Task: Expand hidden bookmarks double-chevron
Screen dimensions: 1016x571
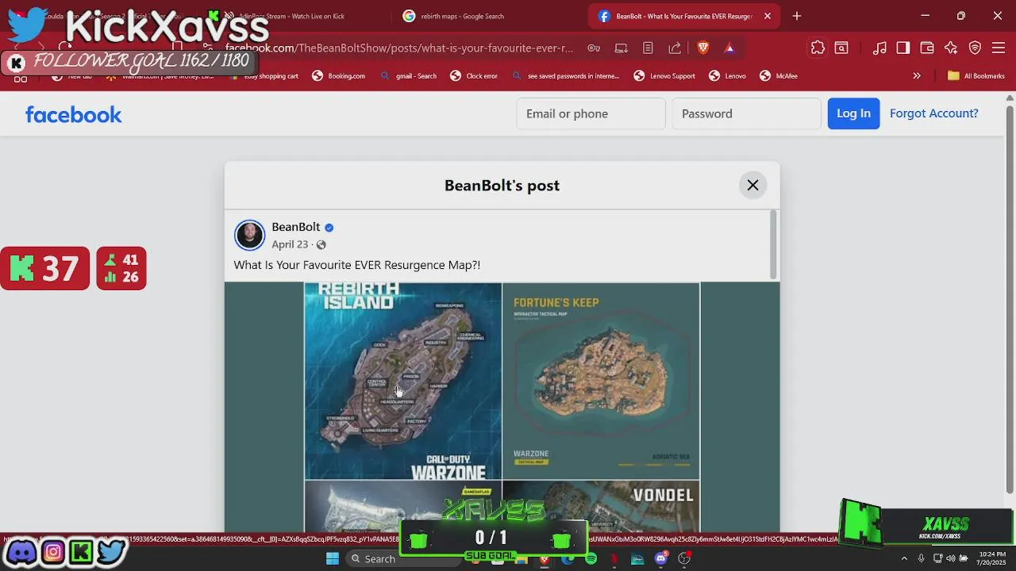Action: pyautogui.click(x=917, y=76)
